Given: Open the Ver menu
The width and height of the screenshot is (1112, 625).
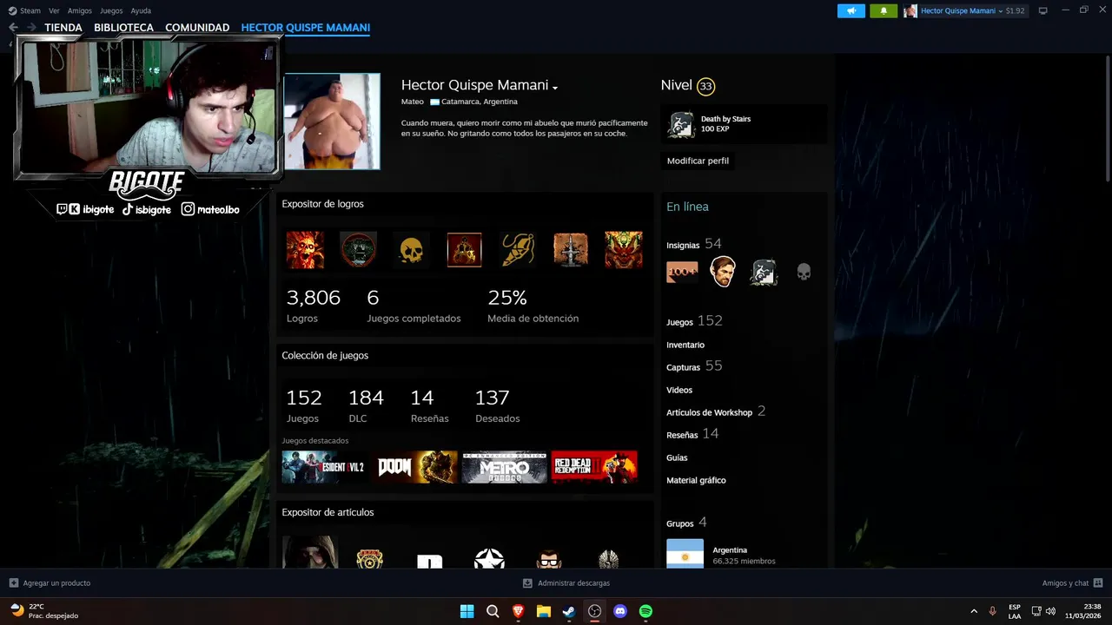Looking at the screenshot, I should pos(54,10).
